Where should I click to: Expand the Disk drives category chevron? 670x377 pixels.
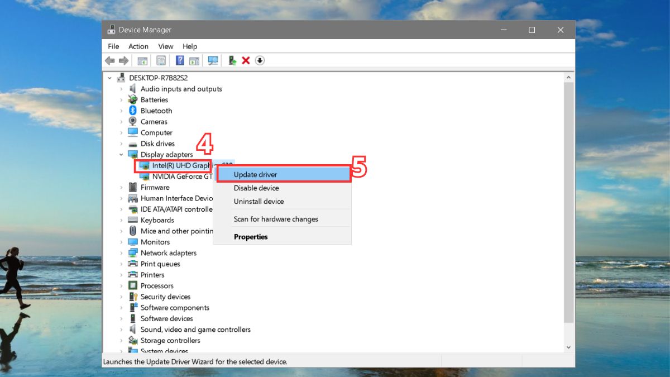pos(121,144)
